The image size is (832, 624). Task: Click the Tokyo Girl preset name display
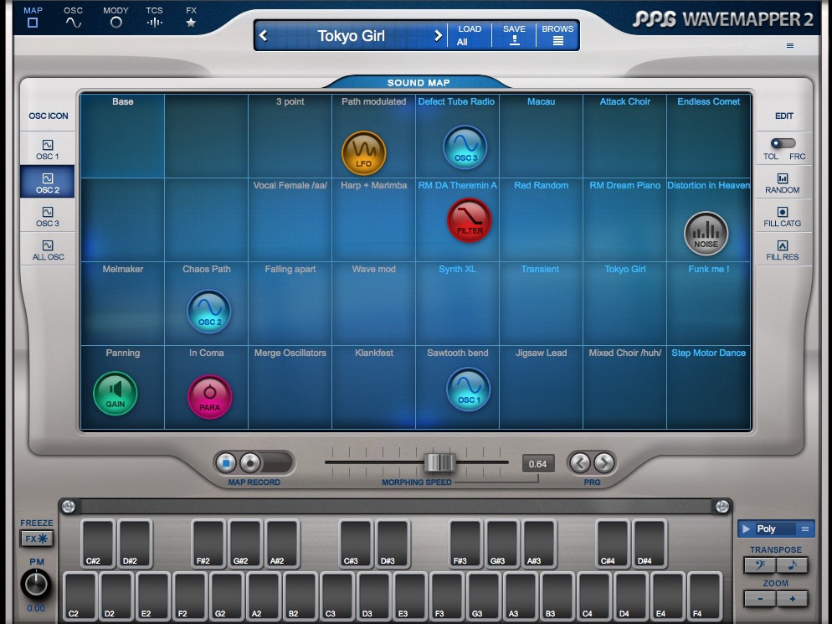pyautogui.click(x=351, y=35)
